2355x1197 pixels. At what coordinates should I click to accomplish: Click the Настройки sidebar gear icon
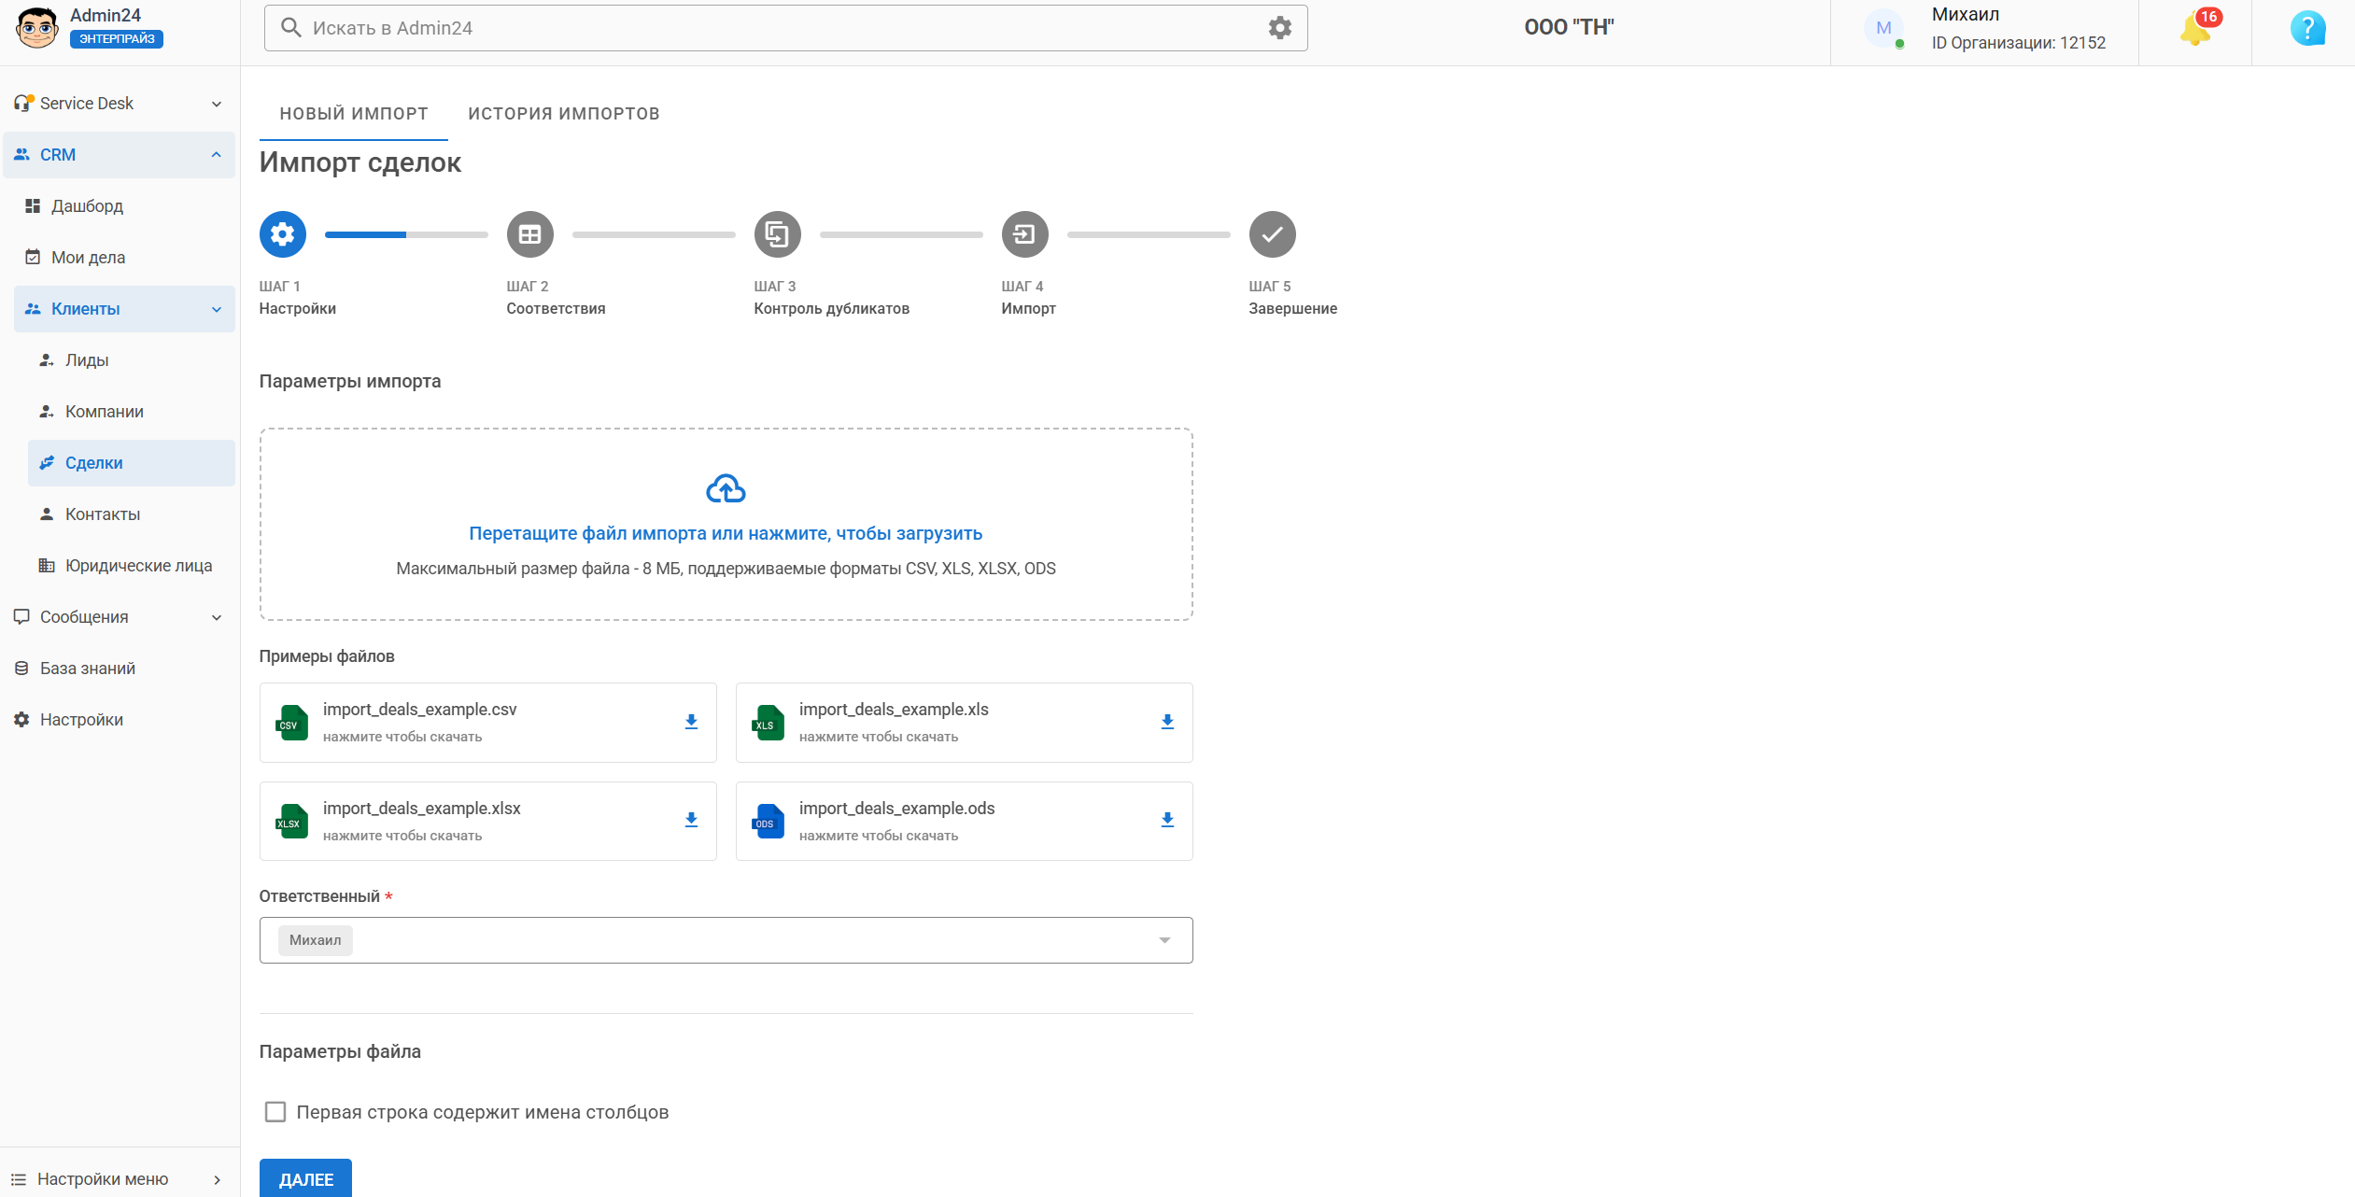tap(21, 720)
